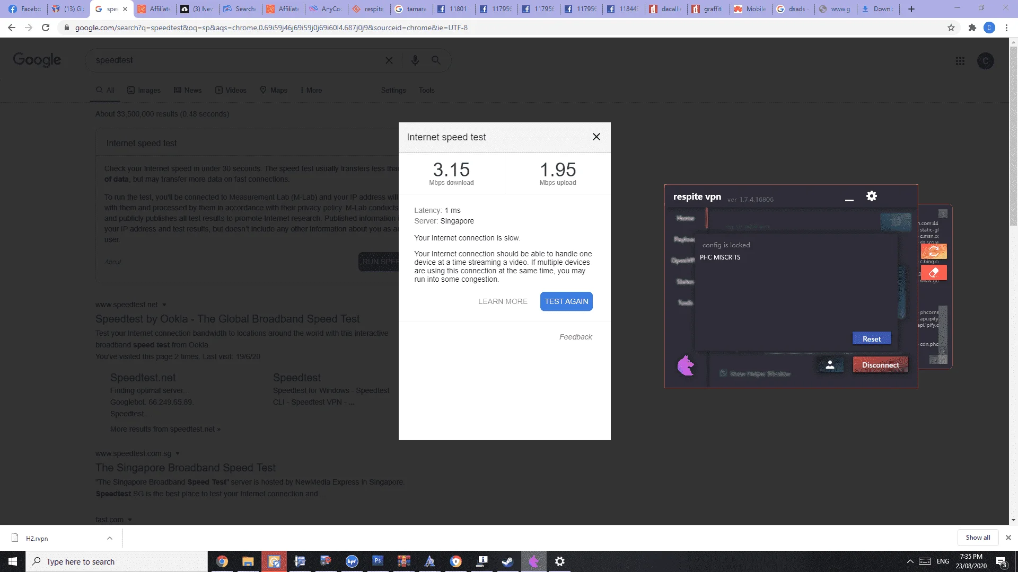Switch to the tamara Google tab
This screenshot has width=1018, height=572.
pyautogui.click(x=411, y=9)
